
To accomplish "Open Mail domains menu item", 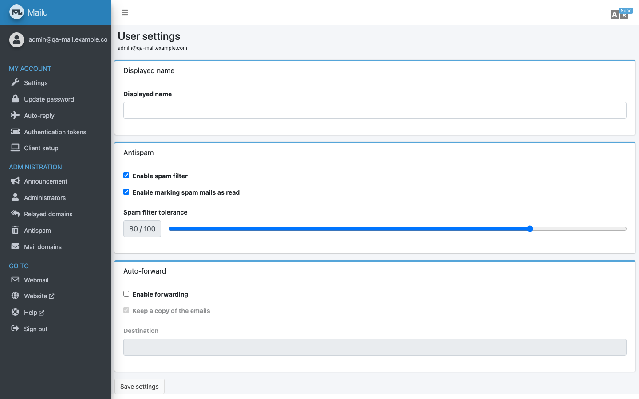I will [x=55, y=247].
